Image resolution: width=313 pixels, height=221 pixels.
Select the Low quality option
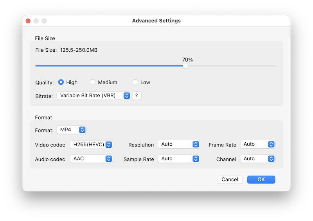tap(135, 82)
